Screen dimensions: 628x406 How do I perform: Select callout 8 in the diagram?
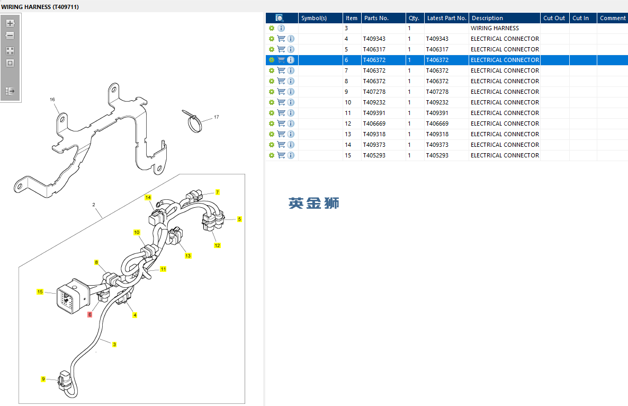(96, 262)
